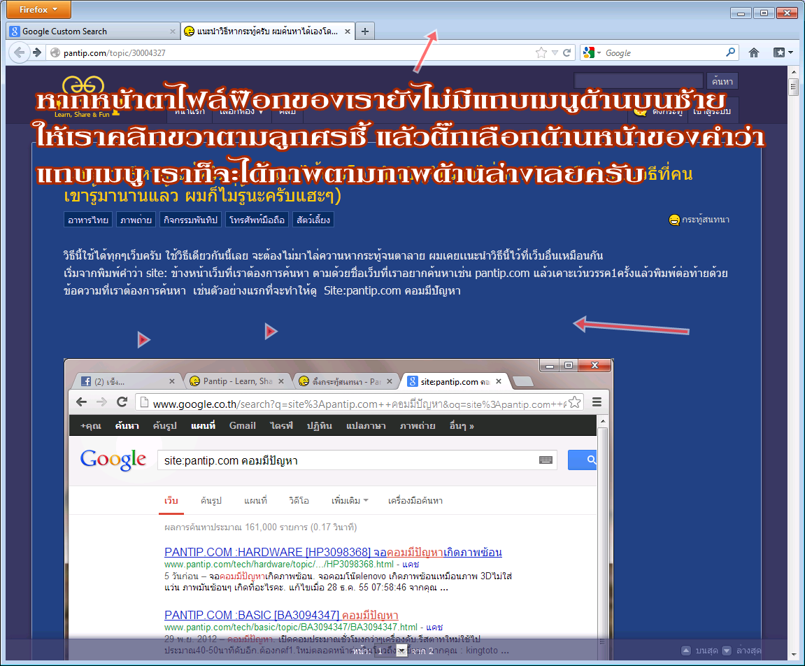Open Firefox's bookmarks menu button
The image size is (805, 666).
pyautogui.click(x=783, y=52)
